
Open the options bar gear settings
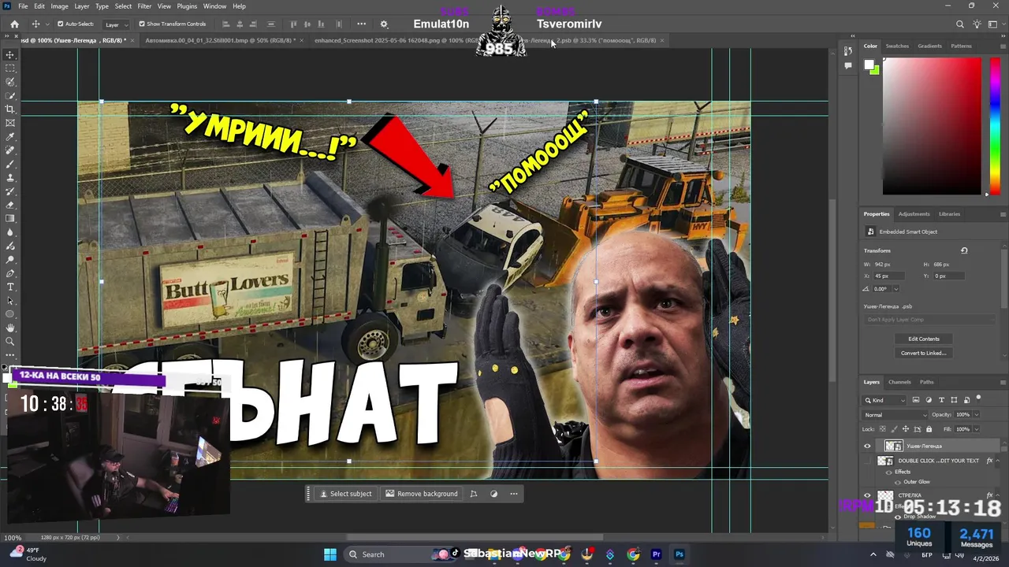pos(384,24)
